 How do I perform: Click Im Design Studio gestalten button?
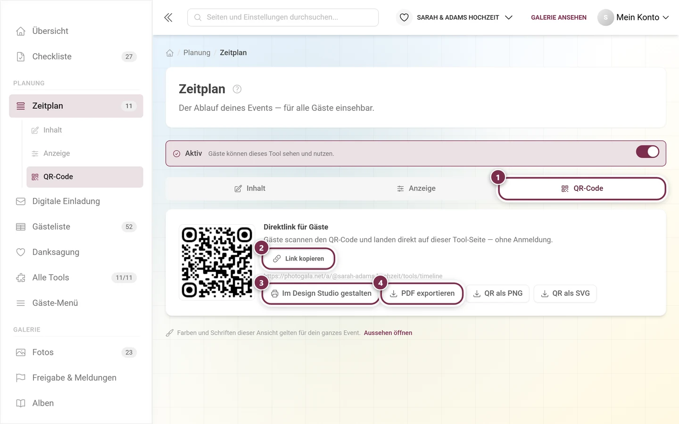[x=322, y=294]
